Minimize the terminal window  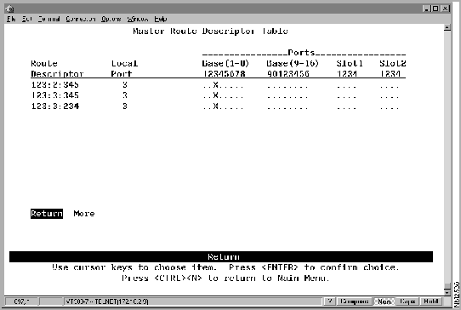click(x=427, y=9)
